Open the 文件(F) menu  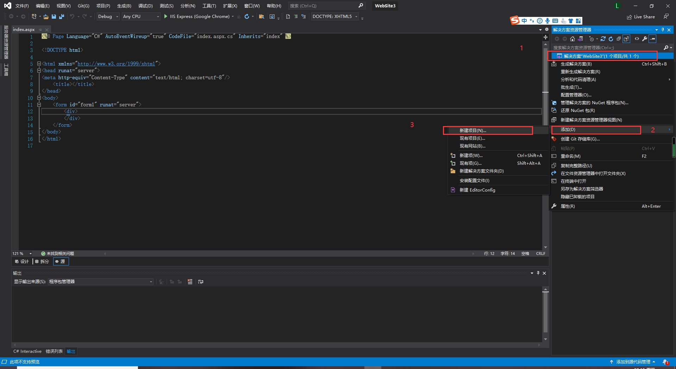point(22,6)
